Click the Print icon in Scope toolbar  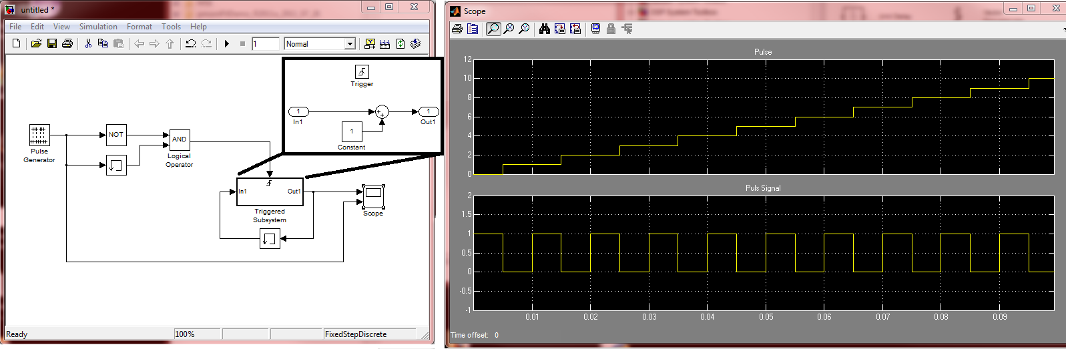(x=457, y=29)
